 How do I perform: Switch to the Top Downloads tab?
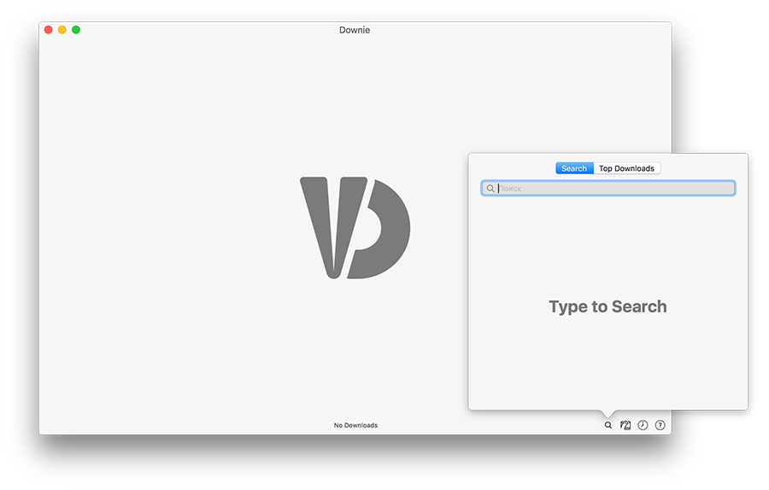626,169
